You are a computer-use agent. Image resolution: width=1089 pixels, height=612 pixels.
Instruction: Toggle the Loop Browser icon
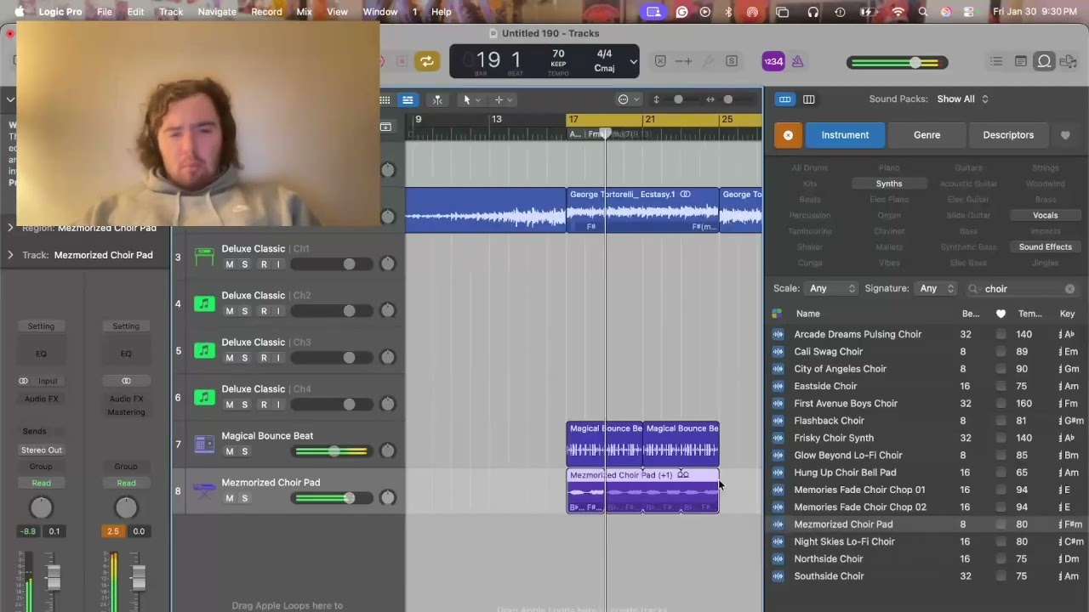pos(1044,61)
